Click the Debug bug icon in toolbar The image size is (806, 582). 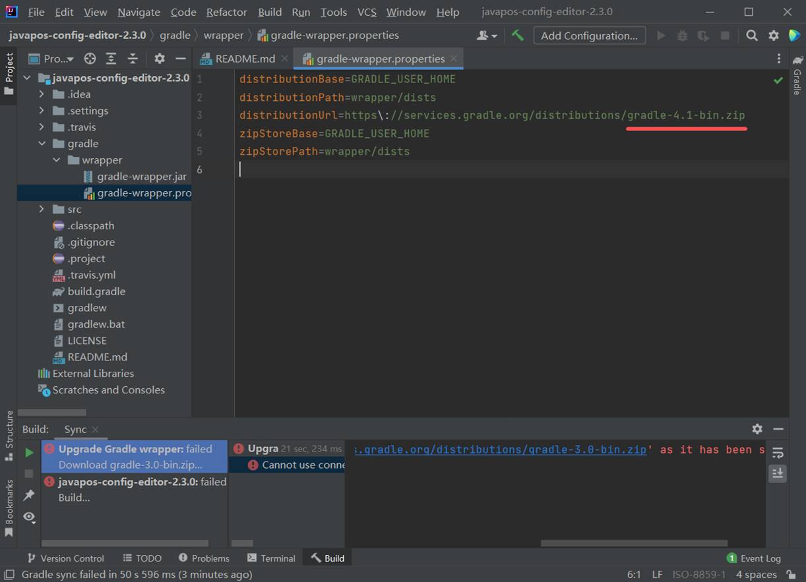[x=682, y=36]
